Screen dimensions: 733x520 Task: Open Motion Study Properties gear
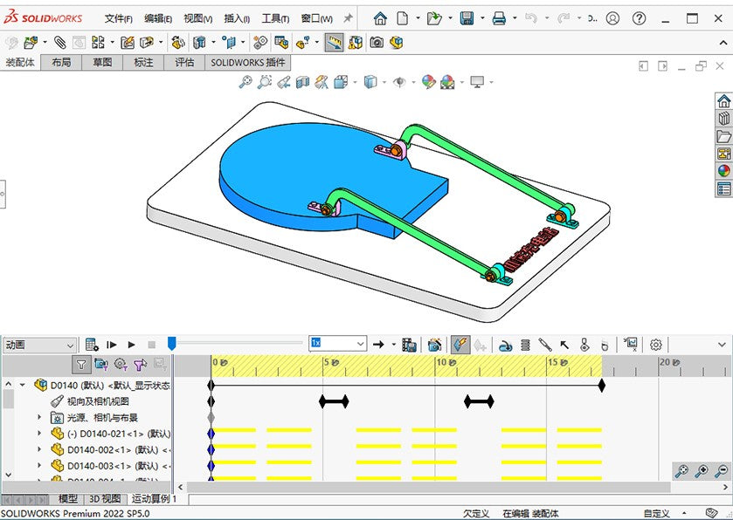656,345
